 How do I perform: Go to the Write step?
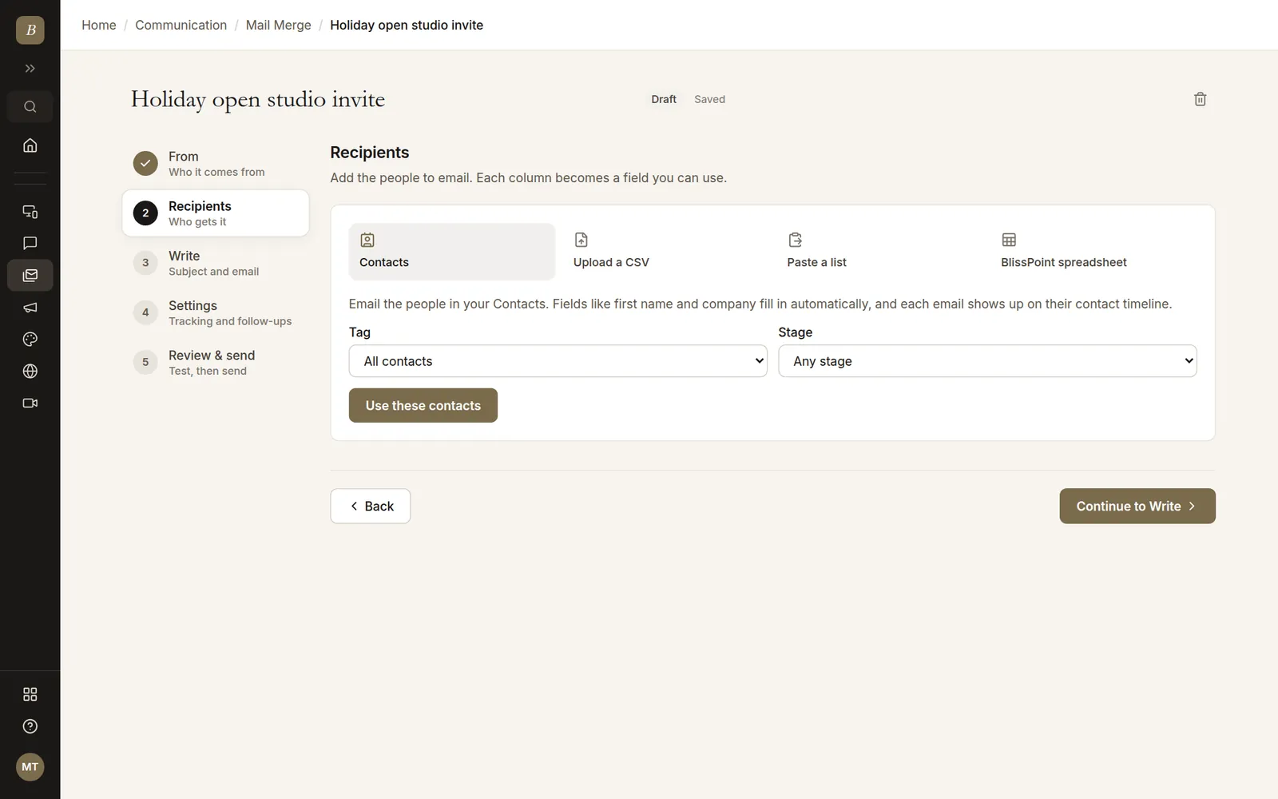pyautogui.click(x=216, y=263)
